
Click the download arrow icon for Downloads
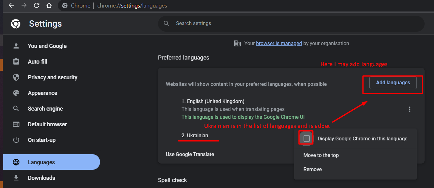point(16,178)
